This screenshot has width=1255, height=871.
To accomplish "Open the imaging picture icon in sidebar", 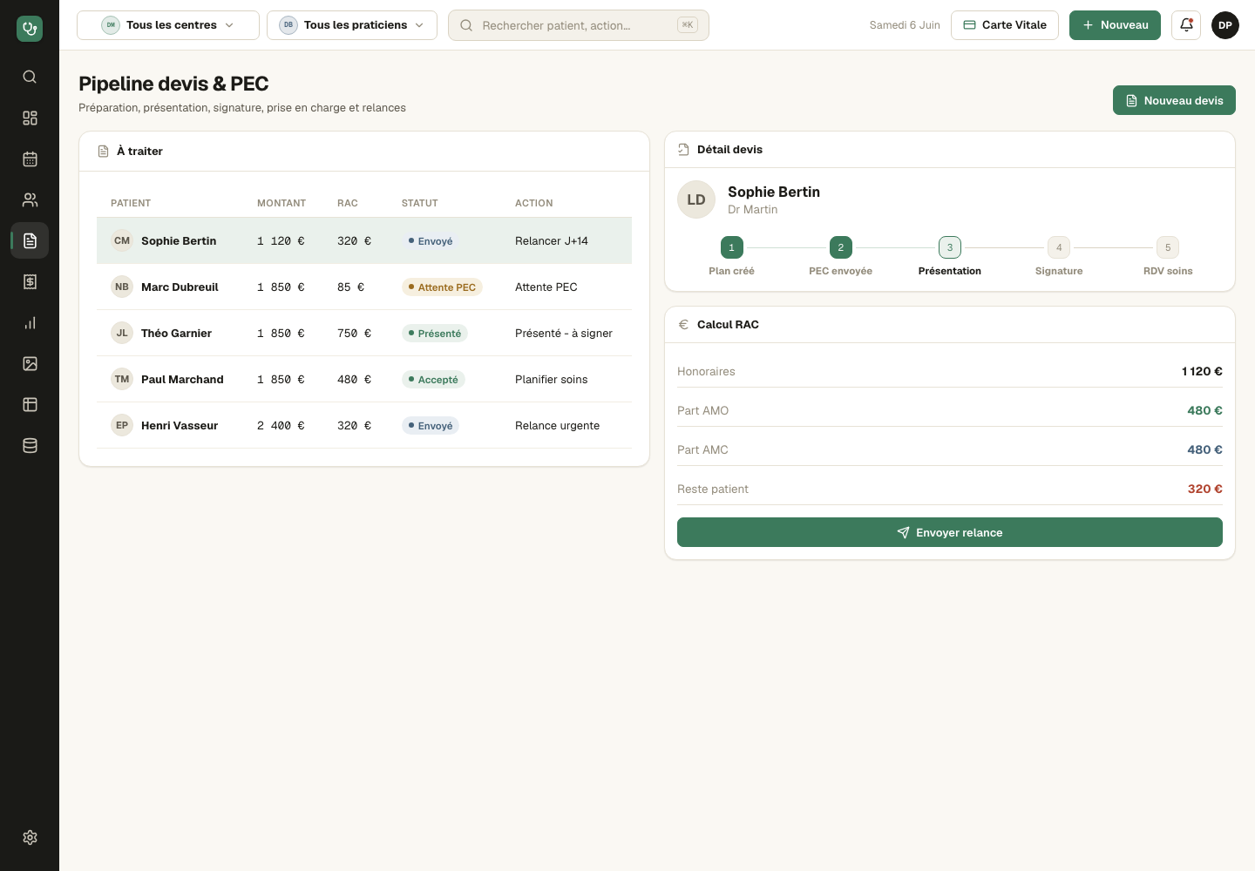I will [x=30, y=363].
